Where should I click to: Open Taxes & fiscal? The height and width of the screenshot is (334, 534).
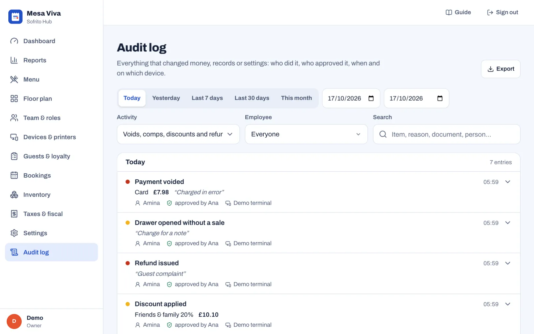tap(51, 214)
